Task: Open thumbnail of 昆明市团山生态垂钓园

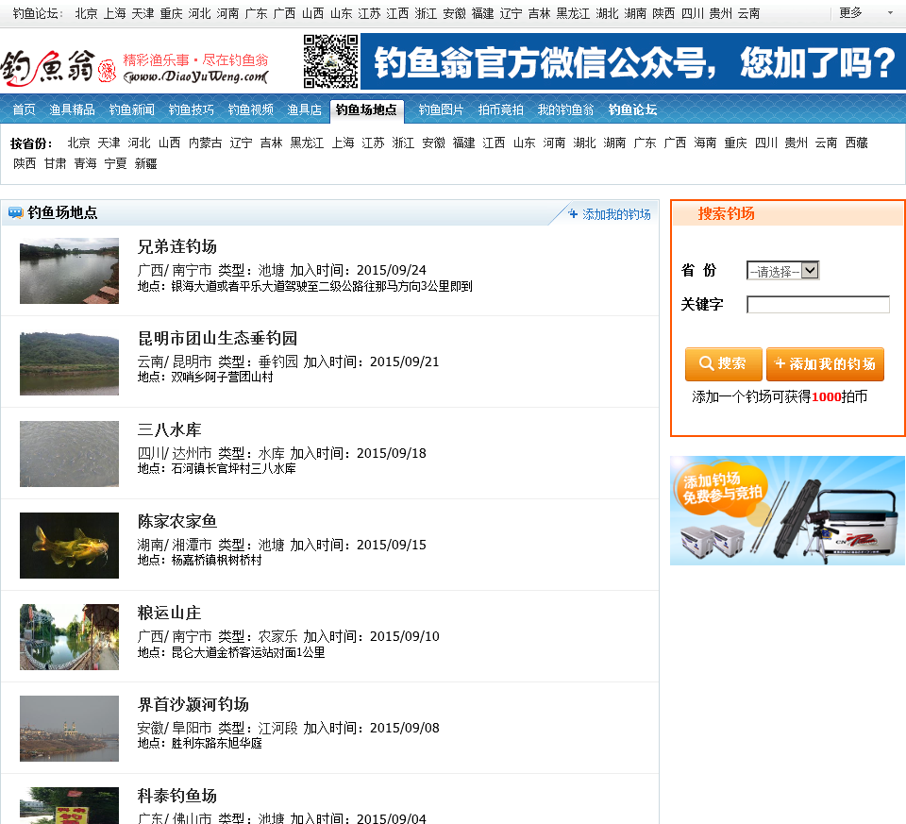Action: (x=69, y=362)
